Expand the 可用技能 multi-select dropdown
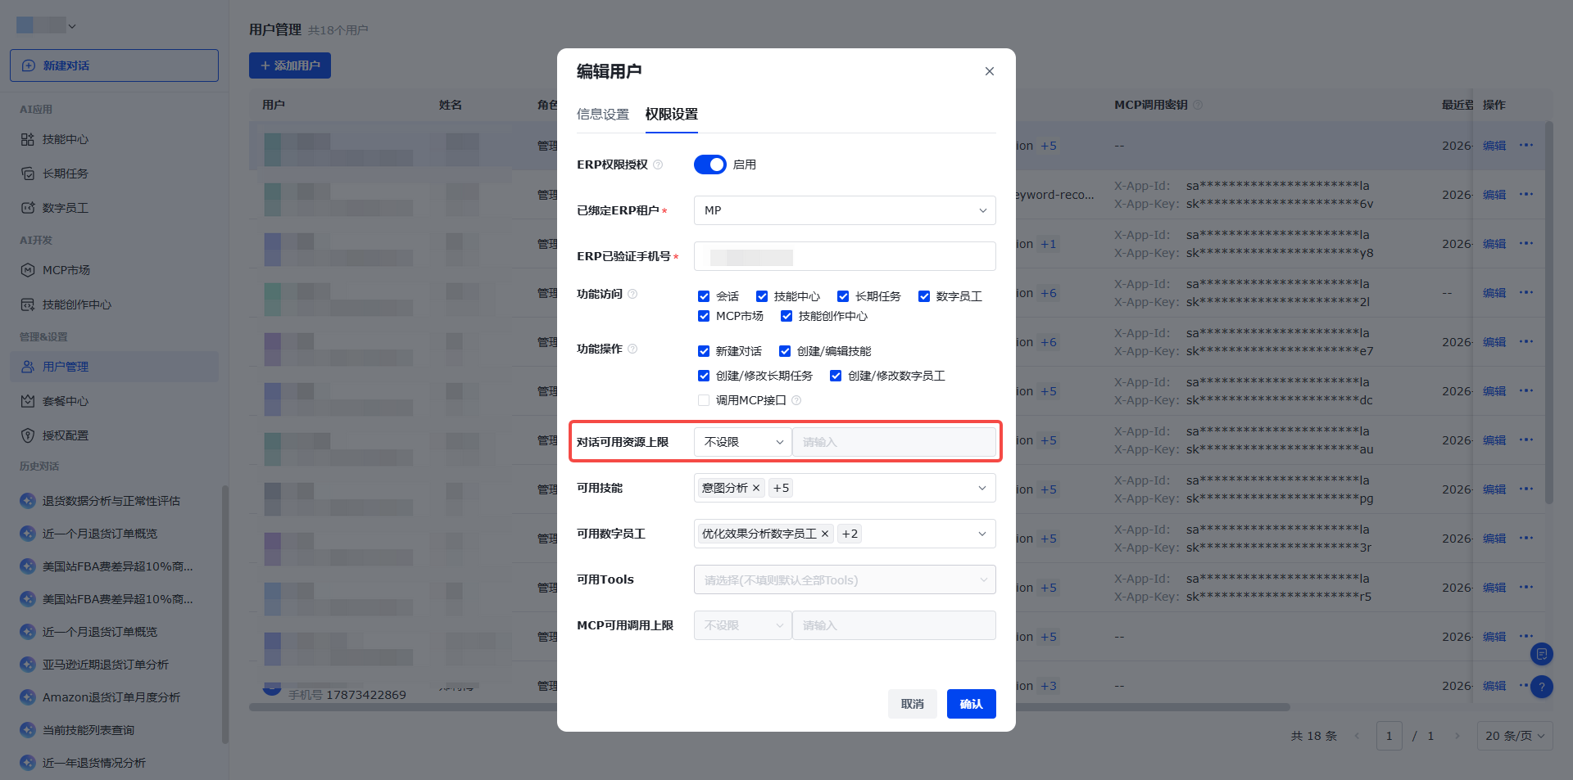 pyautogui.click(x=845, y=489)
